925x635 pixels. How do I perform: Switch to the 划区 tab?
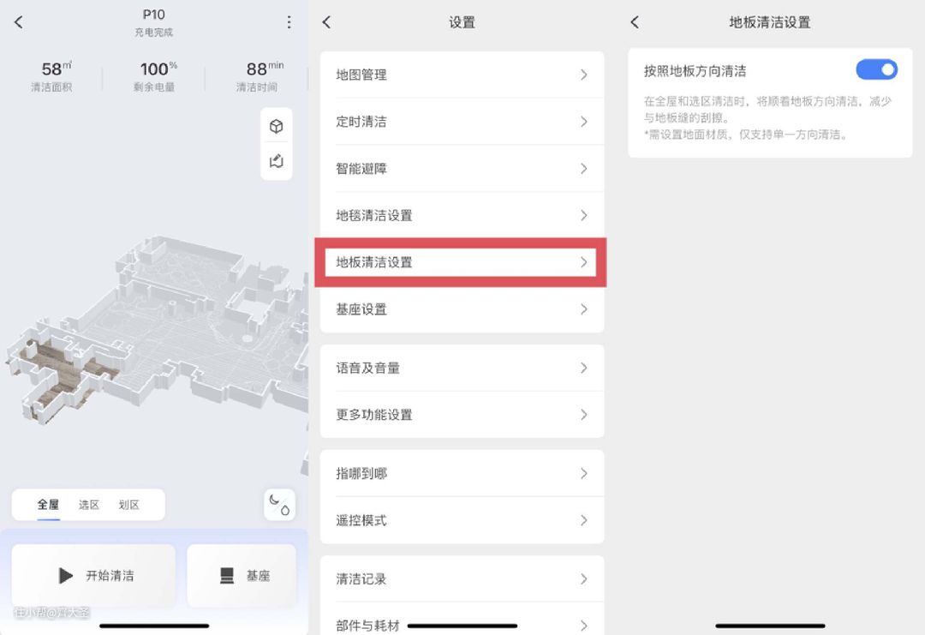pyautogui.click(x=129, y=505)
